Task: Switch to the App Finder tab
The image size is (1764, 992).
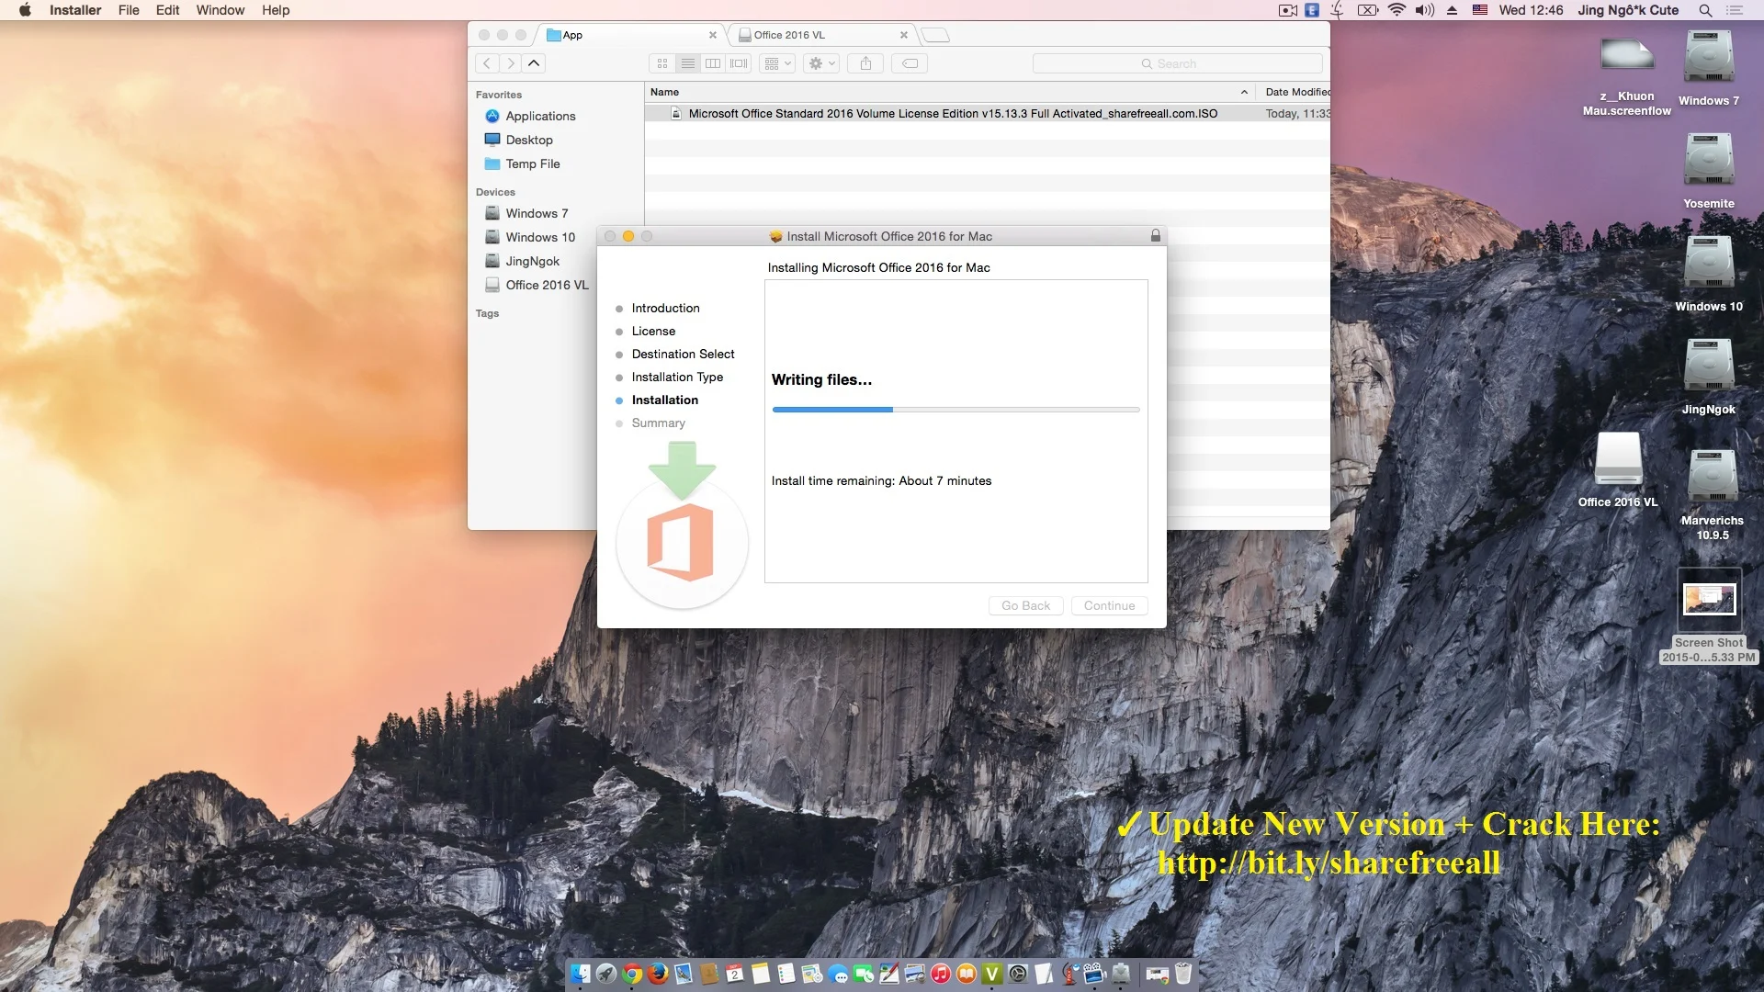Action: point(630,35)
